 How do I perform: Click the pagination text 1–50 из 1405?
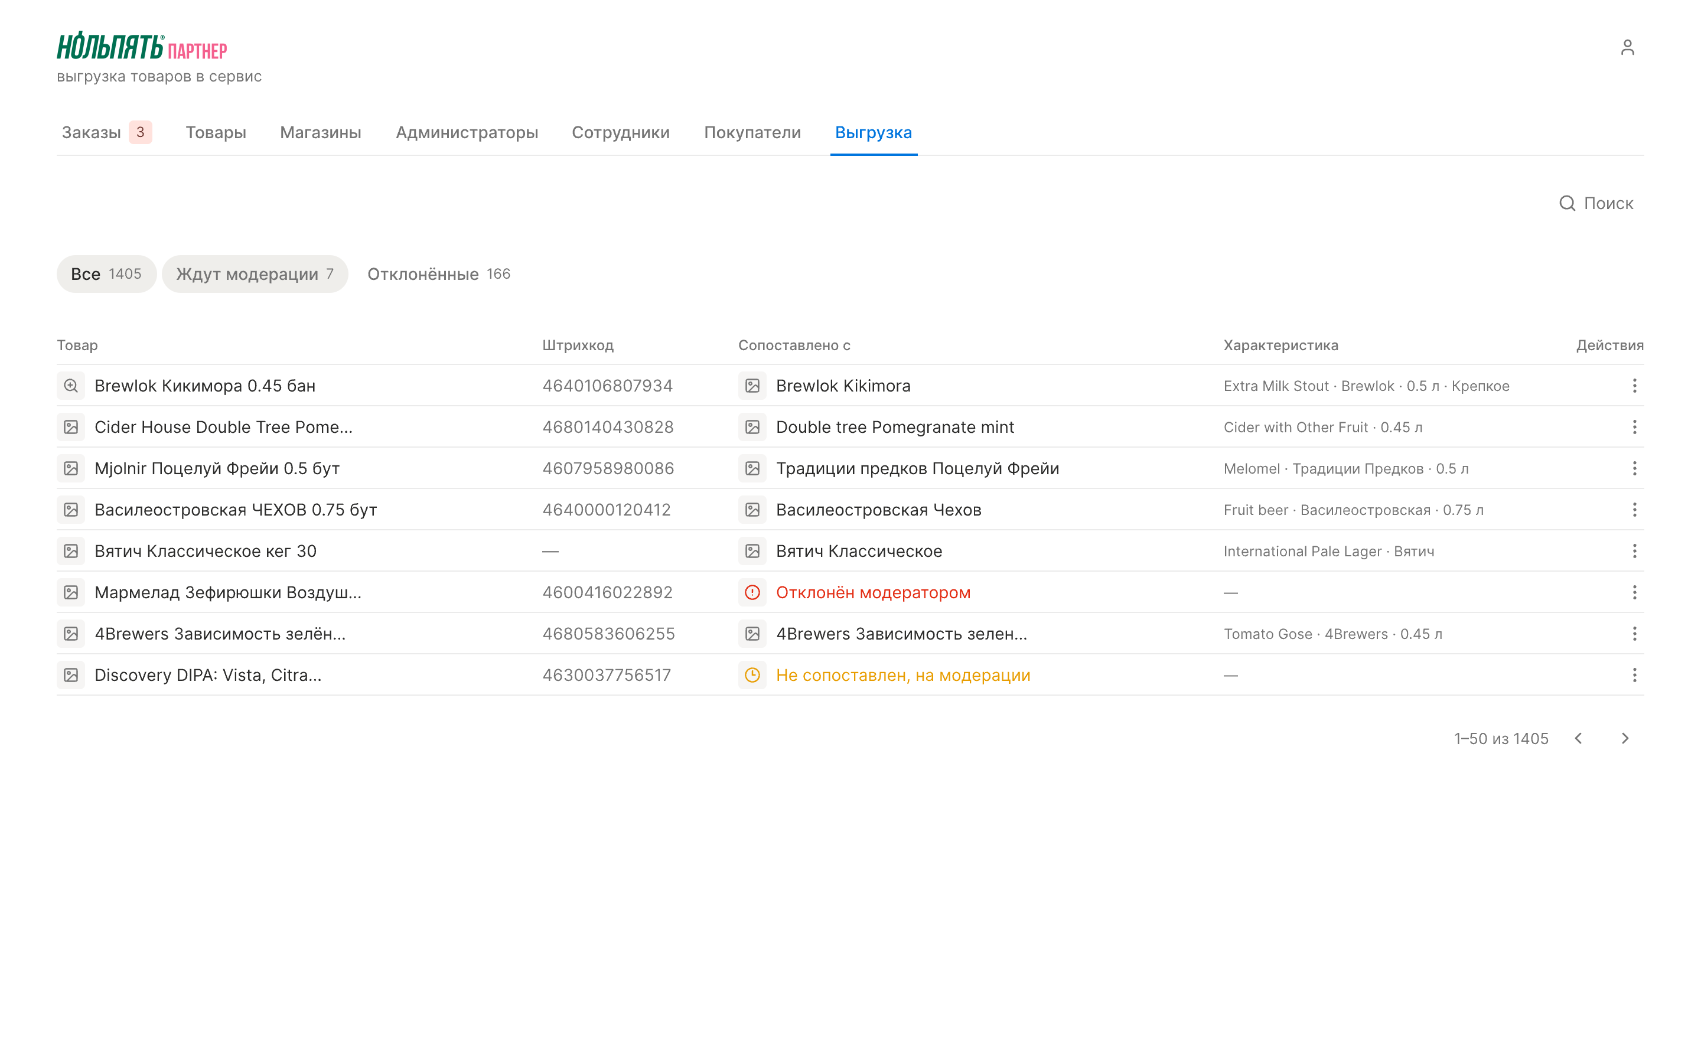1501,738
